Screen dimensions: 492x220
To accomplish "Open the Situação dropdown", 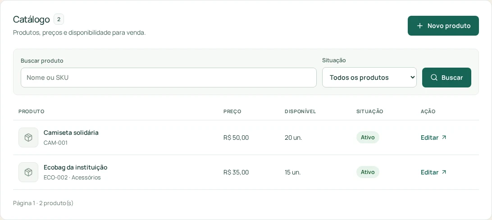I will [x=369, y=78].
